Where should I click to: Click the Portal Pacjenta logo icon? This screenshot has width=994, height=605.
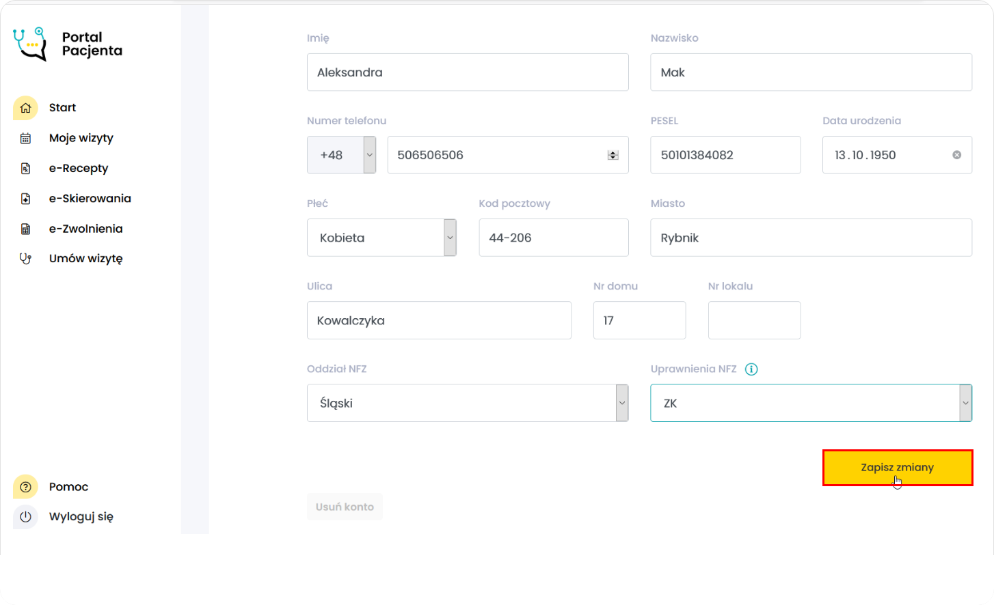(x=30, y=44)
